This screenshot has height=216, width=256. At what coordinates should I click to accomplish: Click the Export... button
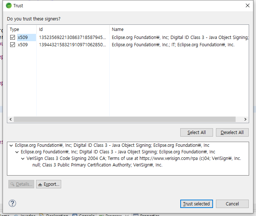(x=49, y=184)
